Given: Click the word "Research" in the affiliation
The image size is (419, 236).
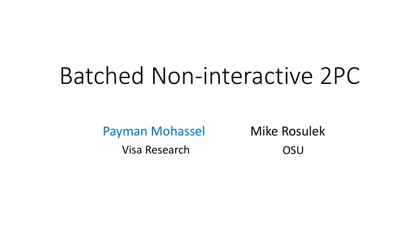Looking at the screenshot, I should (x=167, y=150).
